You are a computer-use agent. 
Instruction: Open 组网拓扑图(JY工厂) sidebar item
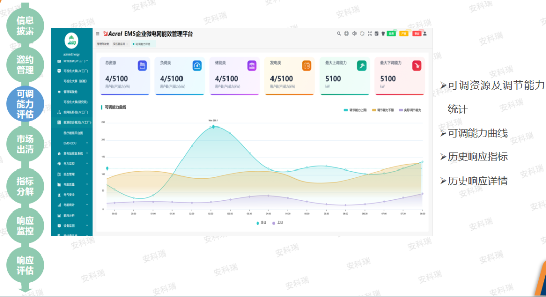tap(72, 112)
